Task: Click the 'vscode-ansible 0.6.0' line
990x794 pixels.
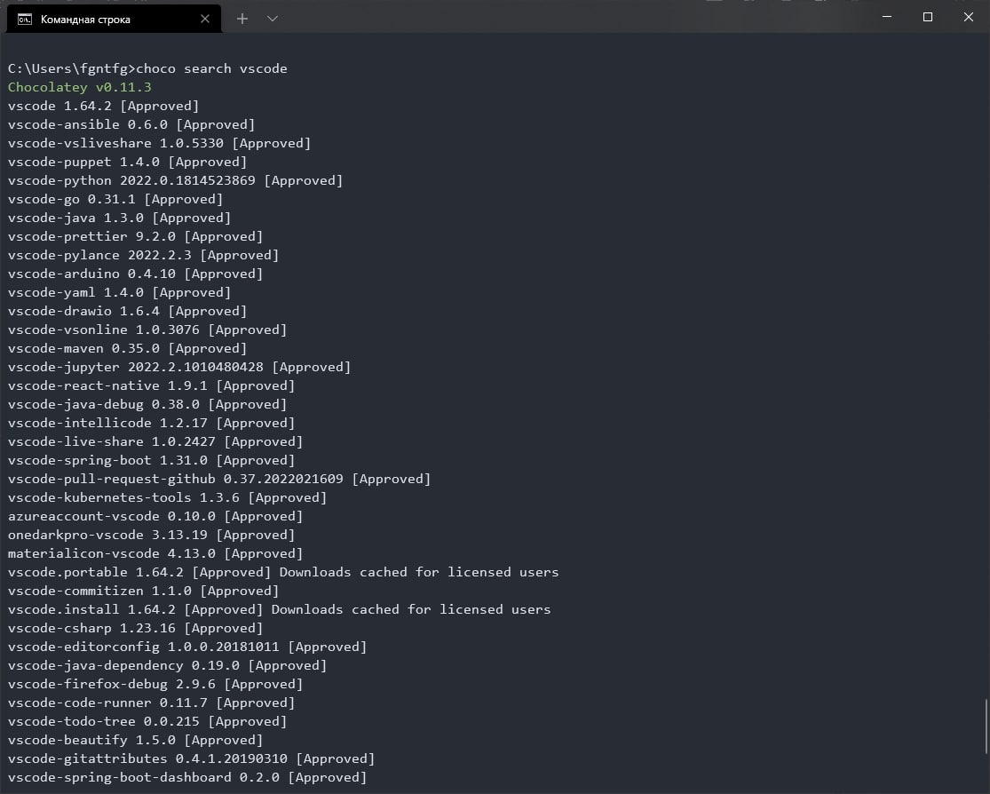Action: click(x=131, y=124)
